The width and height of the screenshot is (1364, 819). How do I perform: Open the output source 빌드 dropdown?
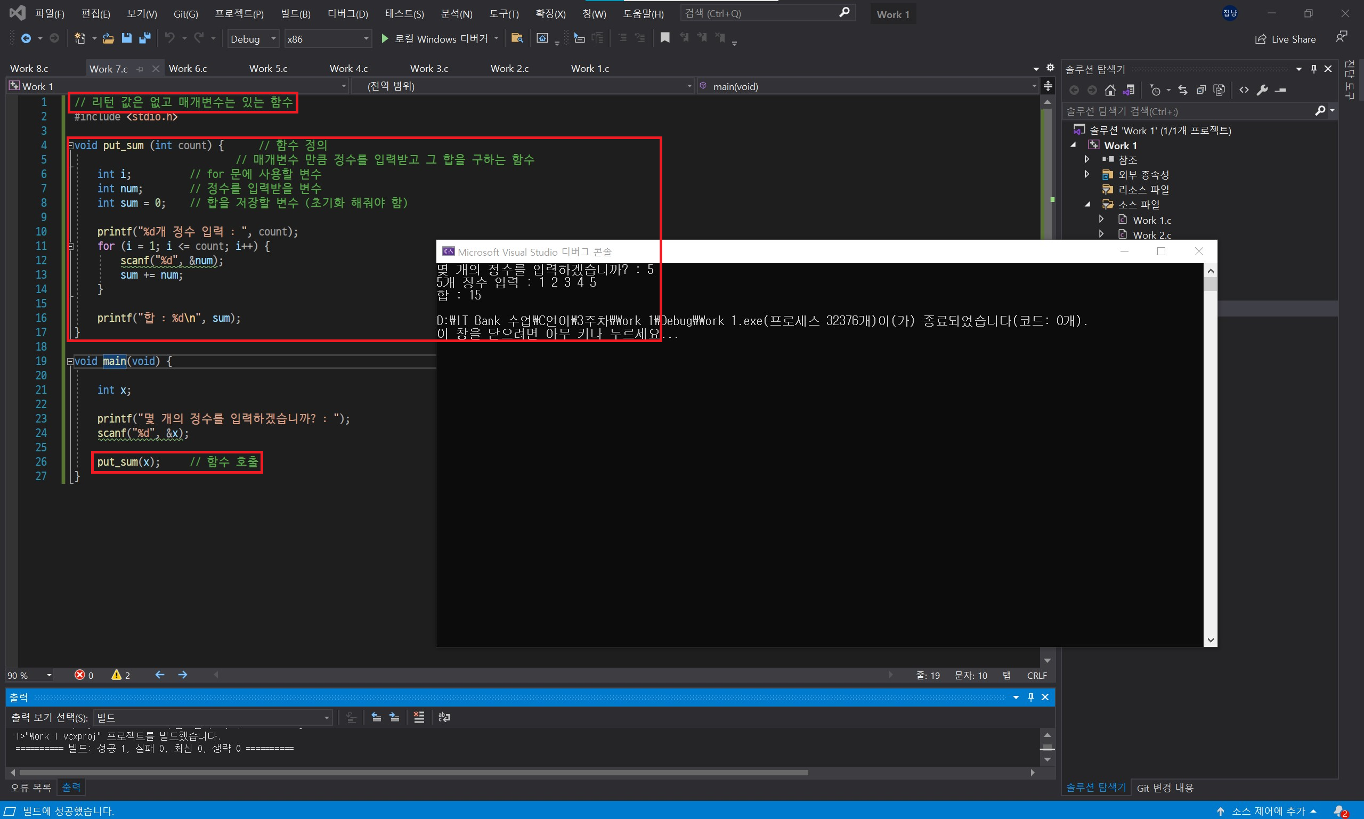click(x=213, y=717)
